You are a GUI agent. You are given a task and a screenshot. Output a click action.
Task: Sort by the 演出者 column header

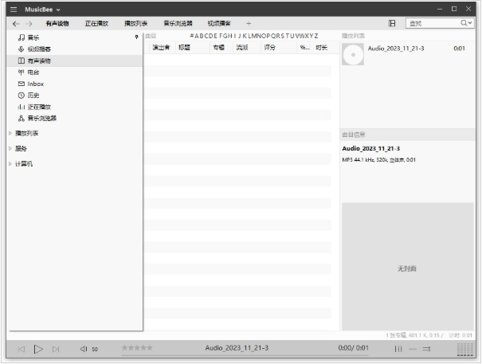tap(161, 48)
